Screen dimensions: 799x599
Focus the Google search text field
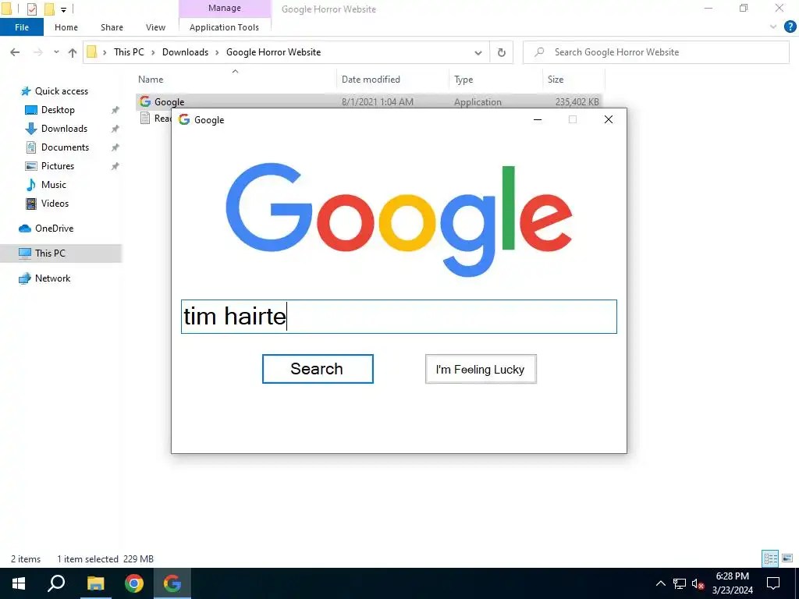399,317
